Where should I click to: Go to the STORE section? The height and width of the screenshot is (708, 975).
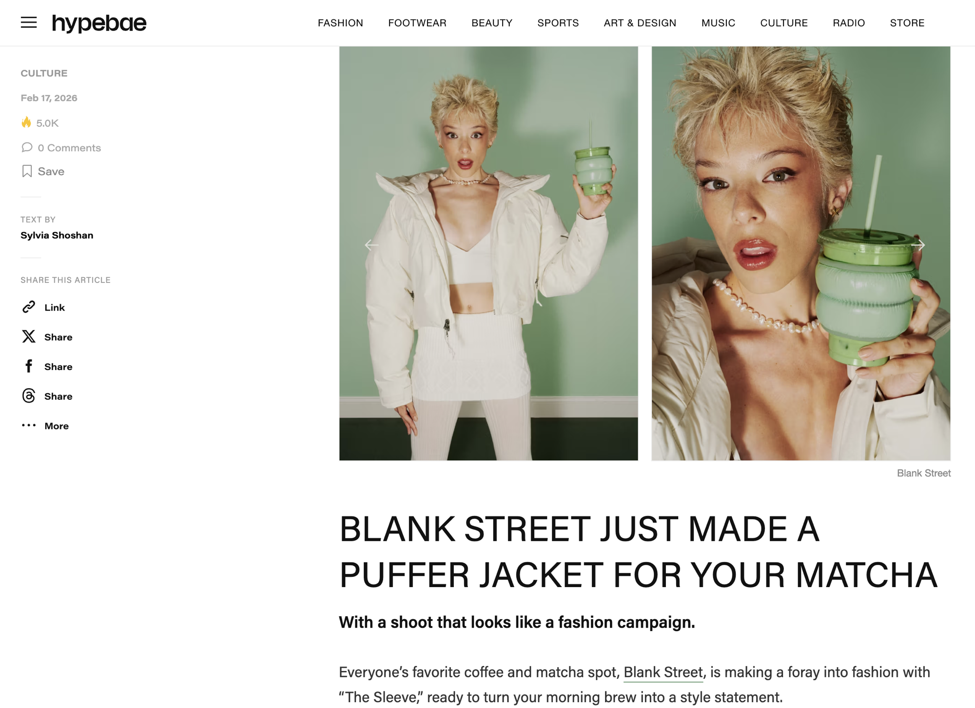pos(907,23)
